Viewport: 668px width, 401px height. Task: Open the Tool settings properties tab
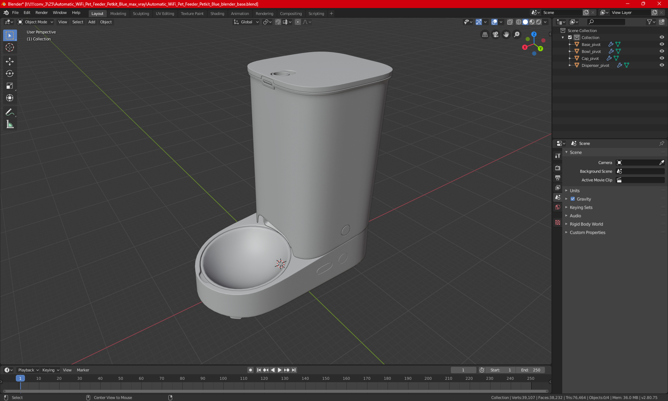pyautogui.click(x=558, y=156)
